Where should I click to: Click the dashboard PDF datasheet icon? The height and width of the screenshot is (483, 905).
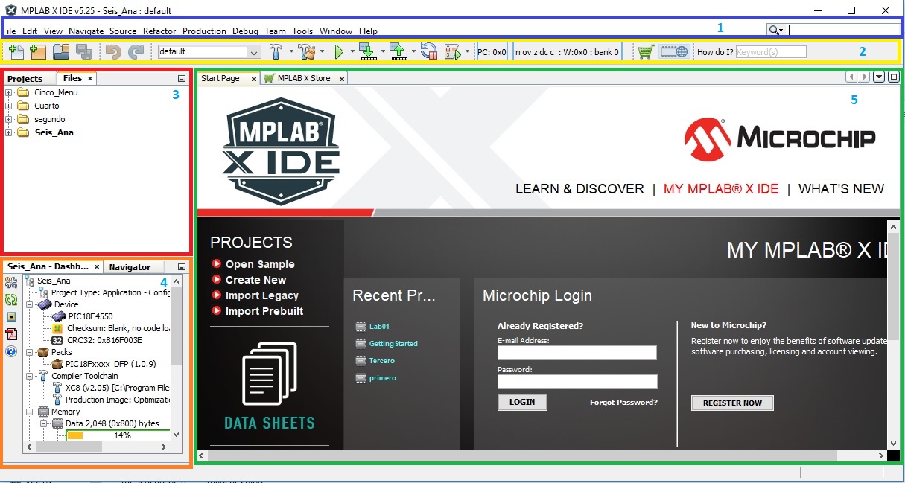pyautogui.click(x=11, y=333)
